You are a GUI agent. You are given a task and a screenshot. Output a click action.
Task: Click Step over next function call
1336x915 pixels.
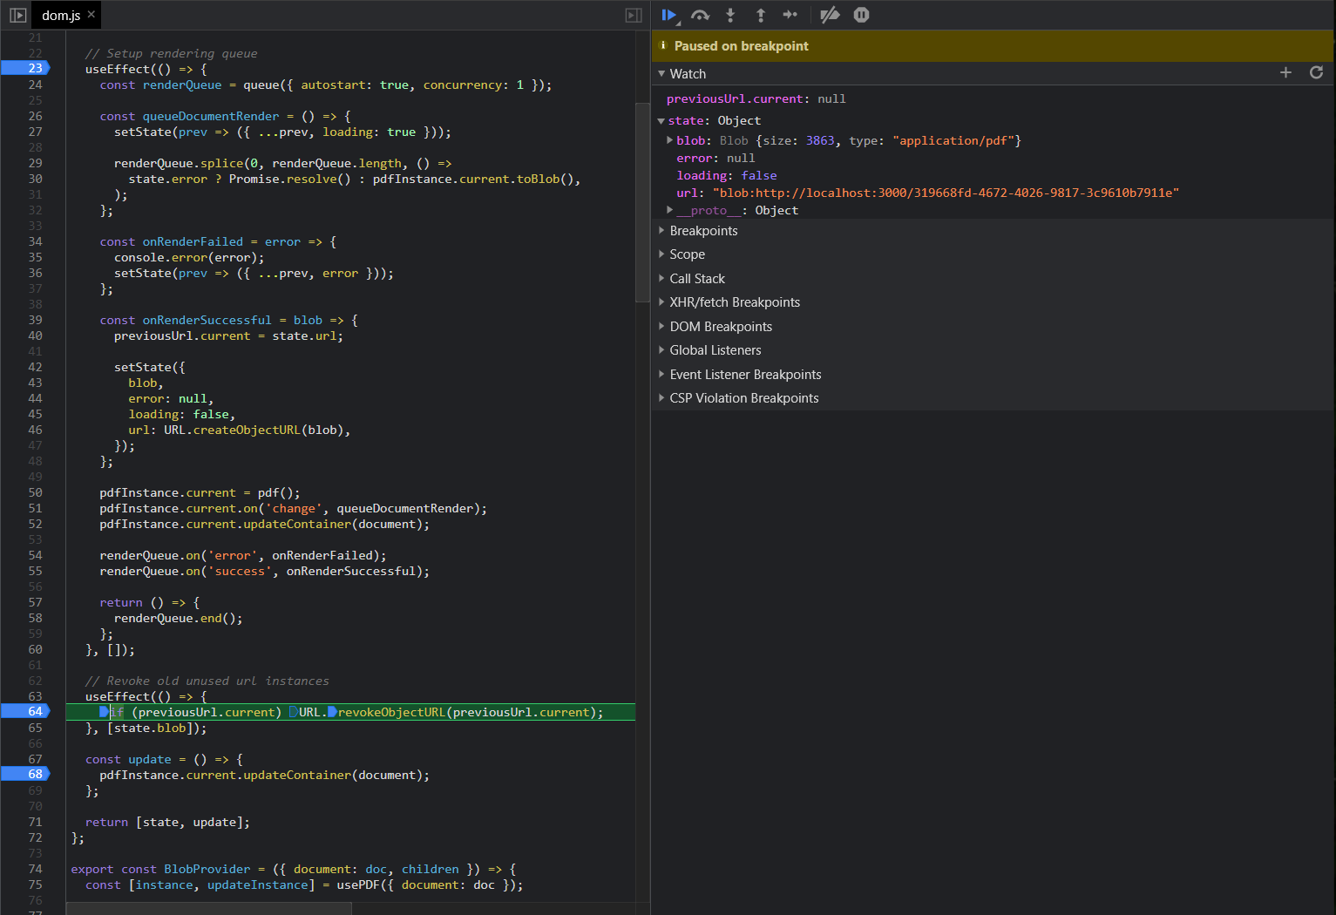pyautogui.click(x=700, y=15)
